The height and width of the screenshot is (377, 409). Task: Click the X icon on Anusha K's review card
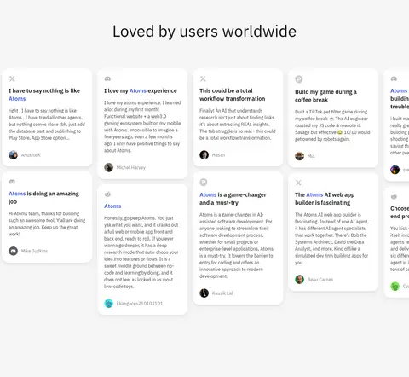pyautogui.click(x=12, y=78)
